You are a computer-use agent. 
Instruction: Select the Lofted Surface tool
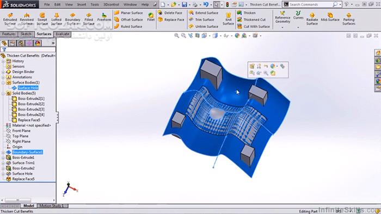pos(56,19)
